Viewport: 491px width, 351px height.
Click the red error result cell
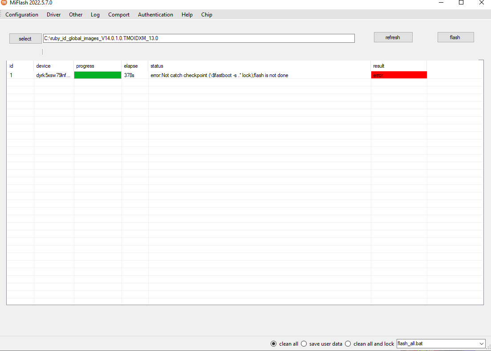point(399,75)
